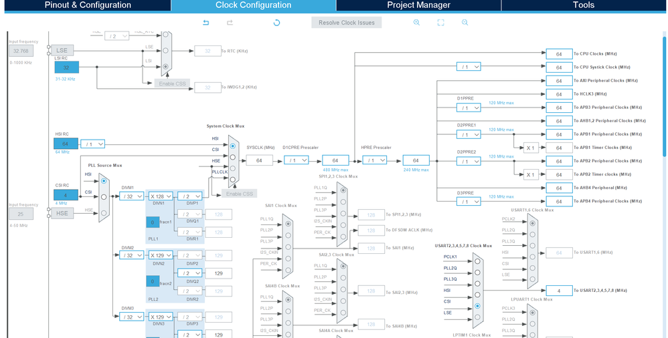Click the undo arrow icon
The image size is (668, 338).
(206, 23)
